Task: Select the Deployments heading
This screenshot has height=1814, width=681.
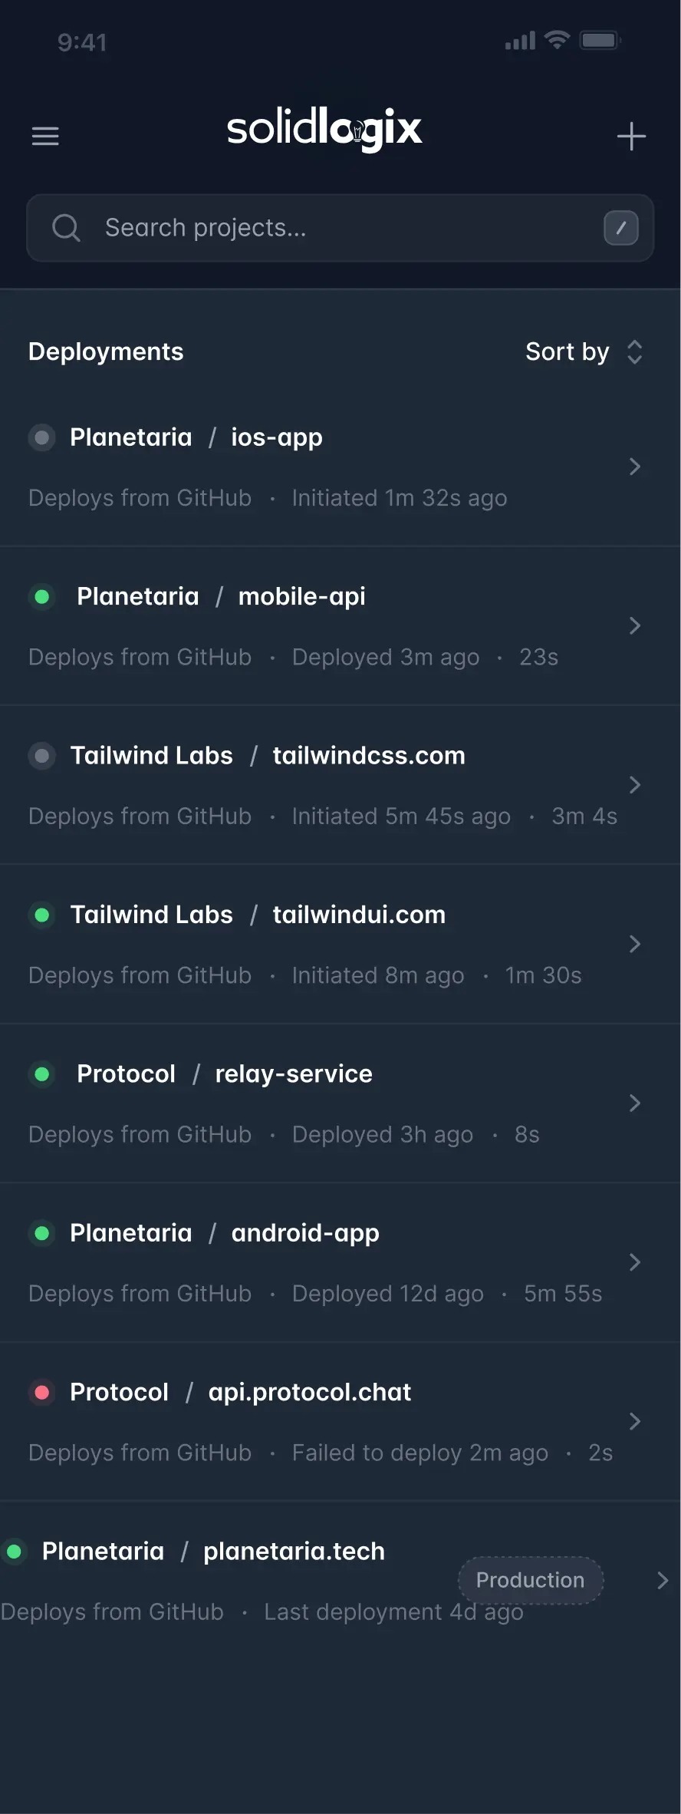Action: 106,352
